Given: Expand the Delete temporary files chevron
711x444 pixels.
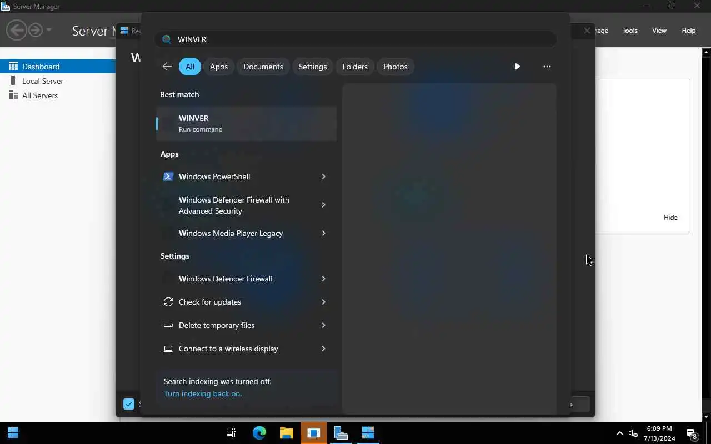Looking at the screenshot, I should 323,325.
